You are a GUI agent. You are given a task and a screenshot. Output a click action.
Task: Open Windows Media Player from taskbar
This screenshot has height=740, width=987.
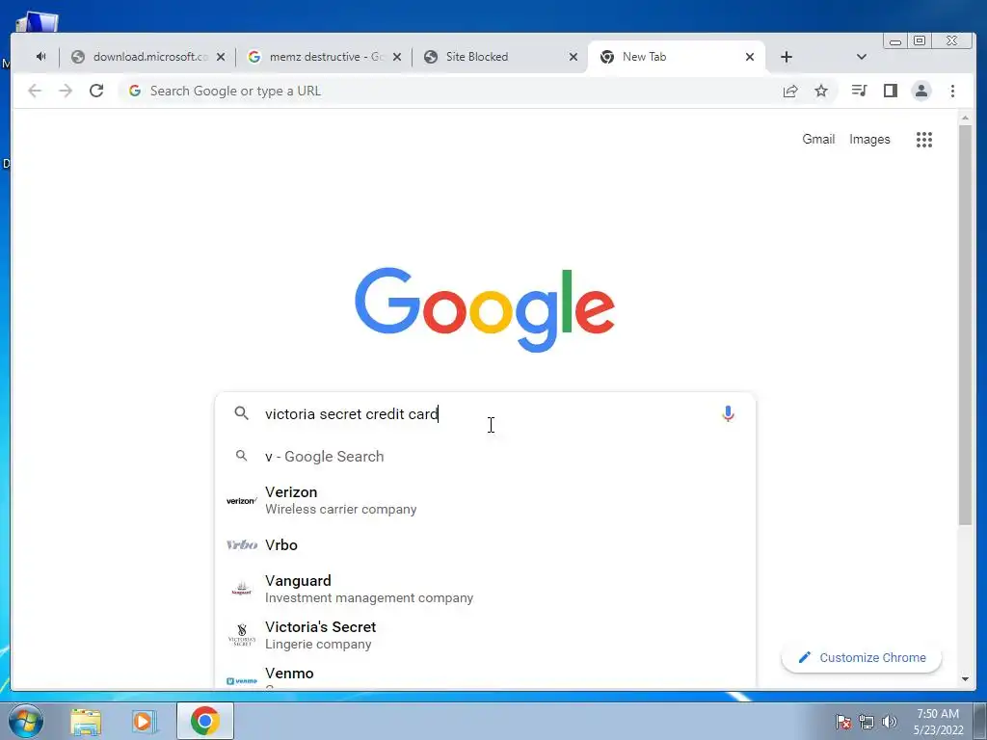[145, 721]
